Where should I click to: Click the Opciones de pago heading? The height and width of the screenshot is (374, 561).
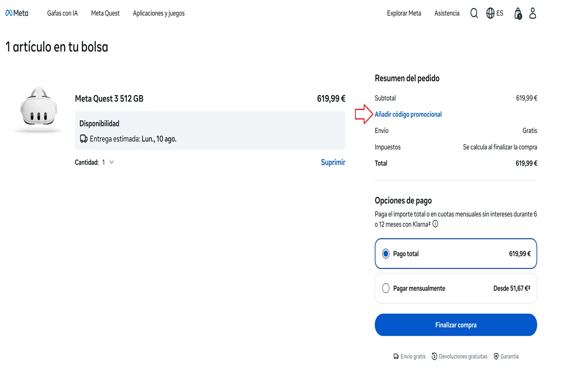click(x=403, y=201)
